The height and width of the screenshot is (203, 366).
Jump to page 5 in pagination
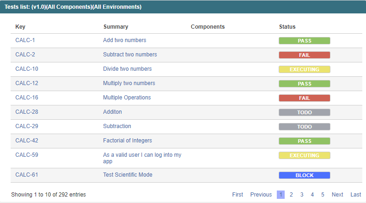(323, 195)
